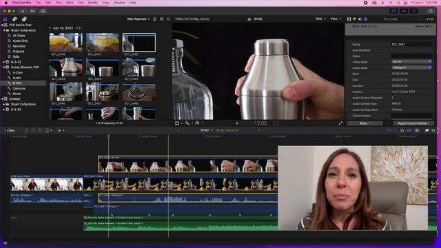Click the screen recording menu bar icon
441x248 pixels.
(x=365, y=3)
